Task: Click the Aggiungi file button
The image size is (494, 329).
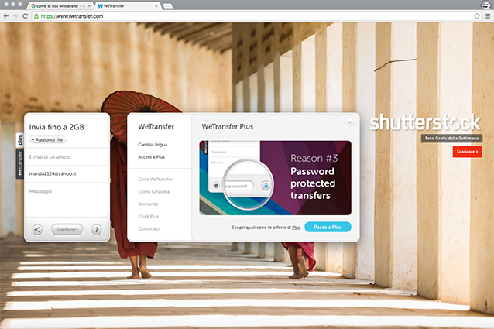Action: tap(48, 139)
